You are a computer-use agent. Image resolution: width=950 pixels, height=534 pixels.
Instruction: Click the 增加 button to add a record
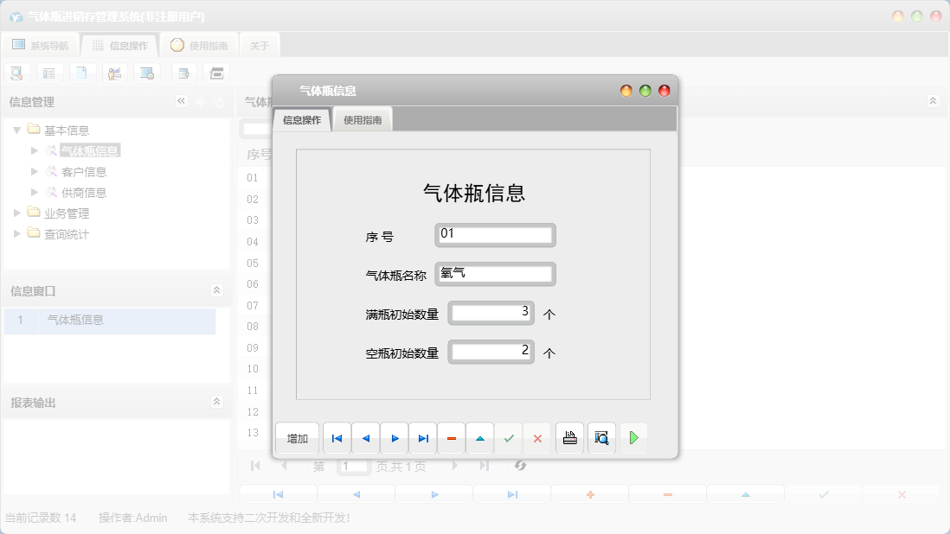(x=297, y=438)
